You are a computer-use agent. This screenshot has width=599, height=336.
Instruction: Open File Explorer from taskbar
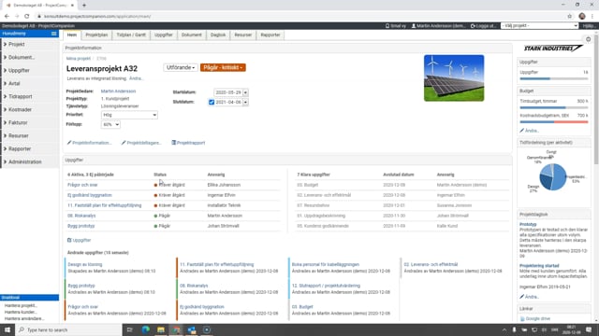pyautogui.click(x=161, y=329)
